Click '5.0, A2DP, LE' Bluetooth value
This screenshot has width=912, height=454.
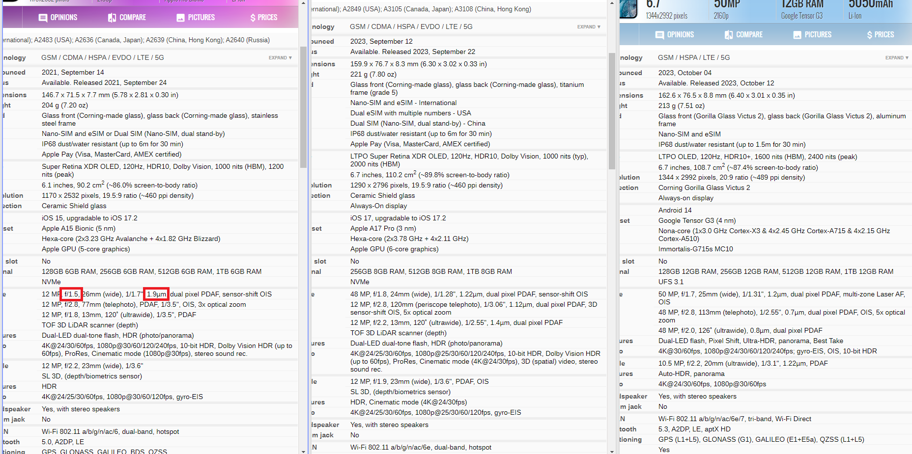pyautogui.click(x=63, y=442)
